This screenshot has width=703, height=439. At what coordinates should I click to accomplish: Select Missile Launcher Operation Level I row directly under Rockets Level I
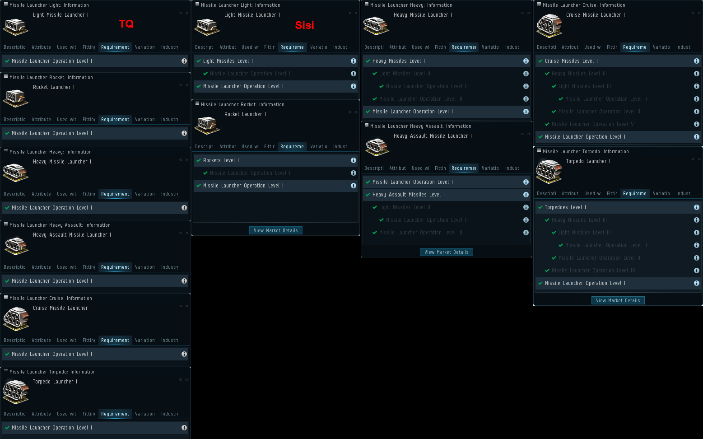coord(276,173)
